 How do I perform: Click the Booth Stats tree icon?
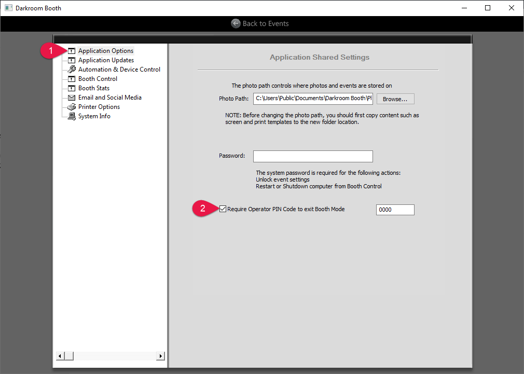tap(72, 88)
